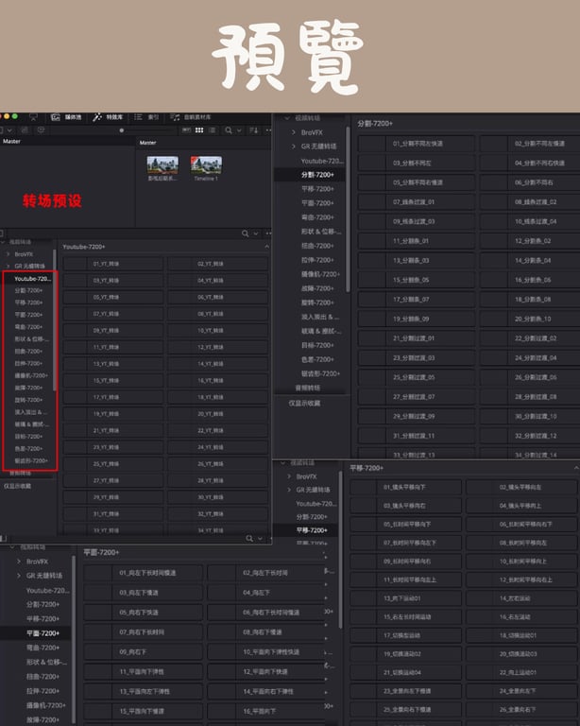Viewport: 580px width, 726px height.
Task: Click the red-boxed folder tree scrollbar
Action: [x=55, y=320]
